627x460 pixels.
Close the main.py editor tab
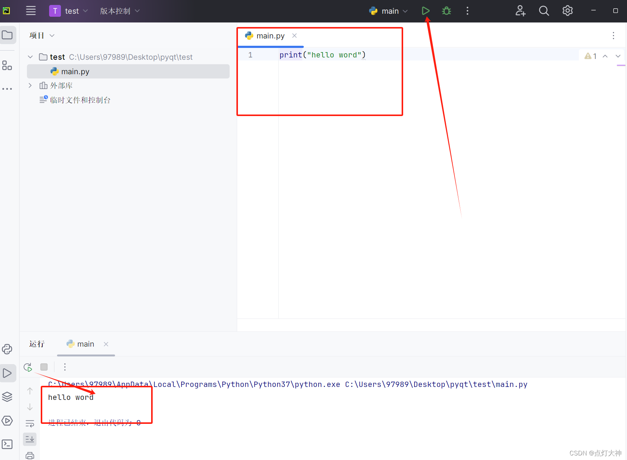(294, 36)
